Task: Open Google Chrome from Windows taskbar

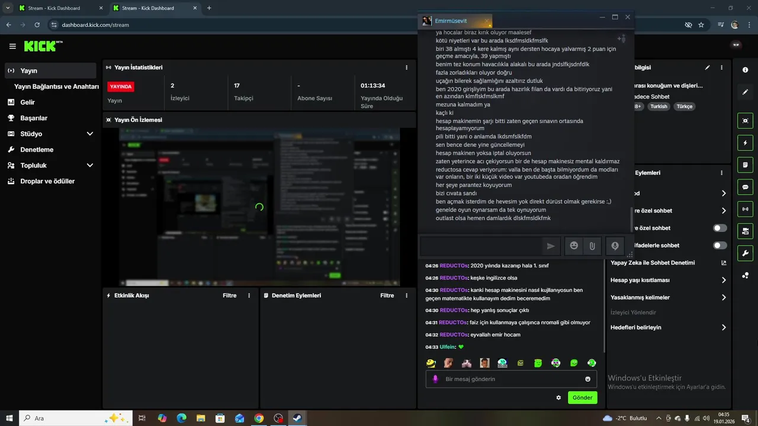Action: point(259,418)
